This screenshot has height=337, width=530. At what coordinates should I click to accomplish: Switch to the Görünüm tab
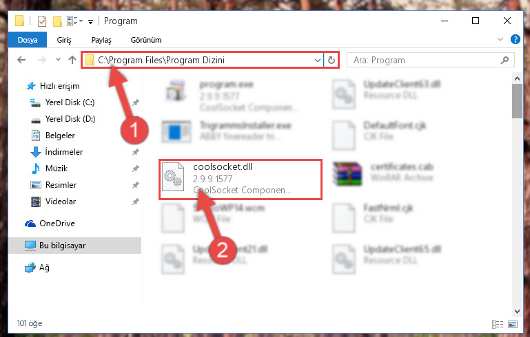[x=146, y=40]
